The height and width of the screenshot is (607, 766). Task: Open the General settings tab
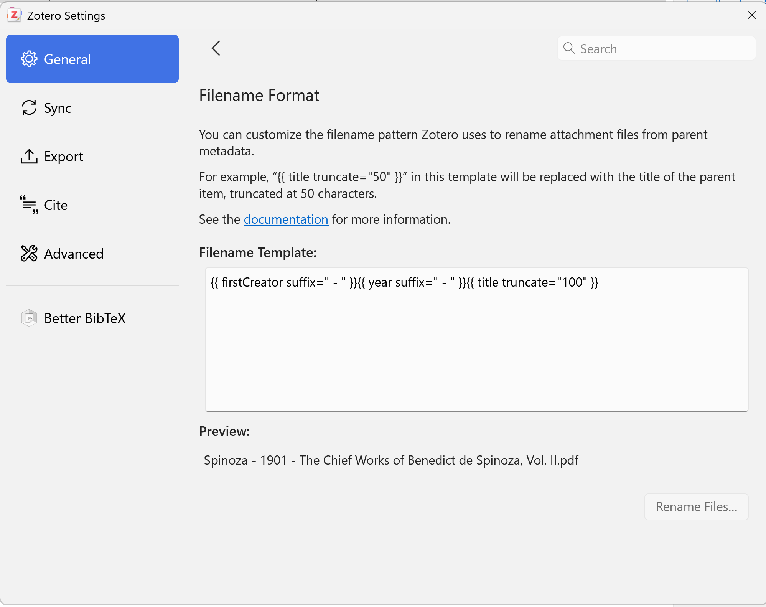tap(92, 59)
